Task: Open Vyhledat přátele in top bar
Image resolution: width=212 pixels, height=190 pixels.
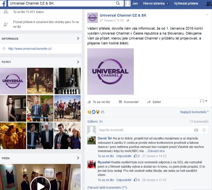Action: click(186, 3)
